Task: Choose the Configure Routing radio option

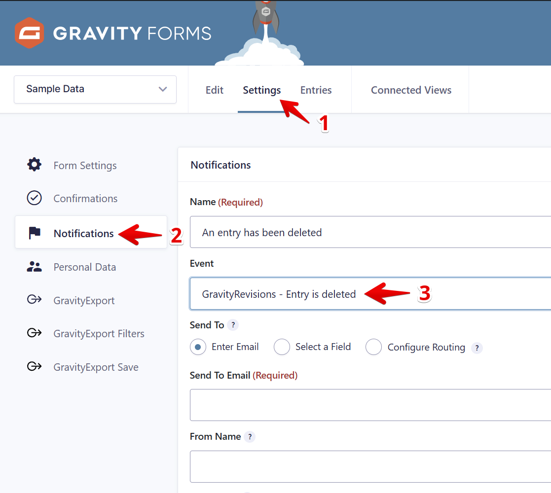Action: (373, 348)
